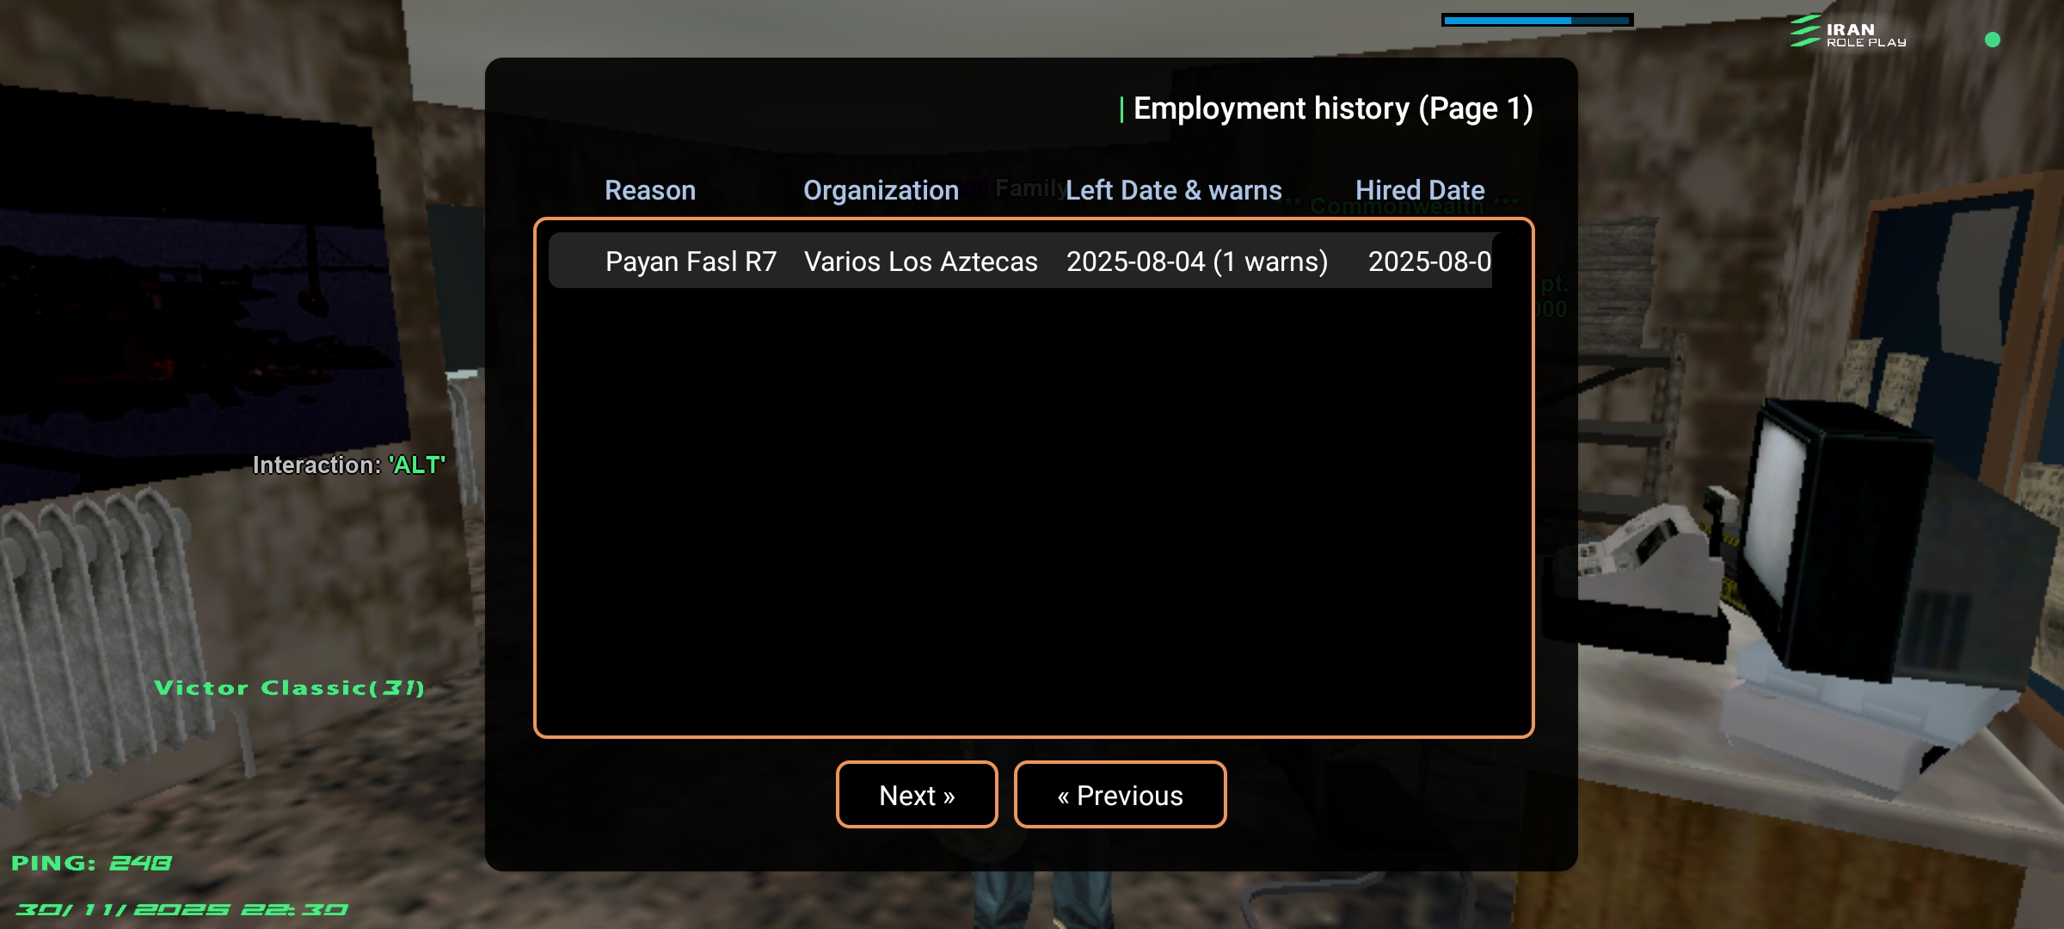Click the green status dot indicator
The width and height of the screenshot is (2064, 929).
click(x=1992, y=40)
